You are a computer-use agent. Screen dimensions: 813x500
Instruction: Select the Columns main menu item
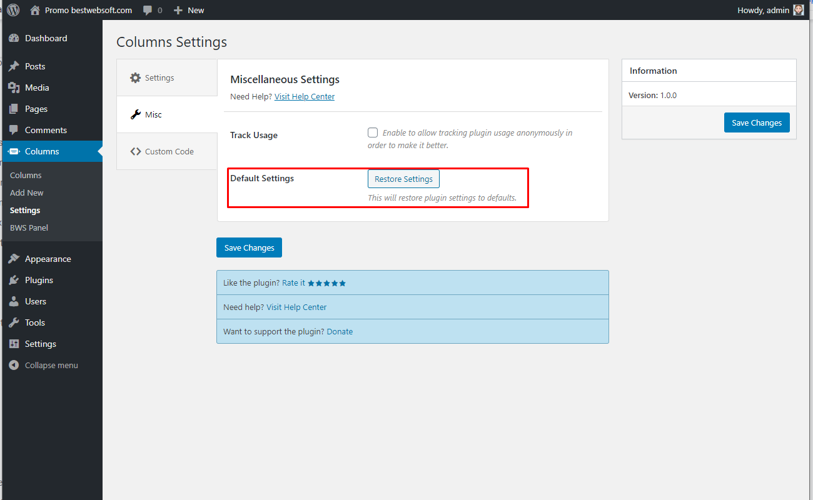[53, 151]
